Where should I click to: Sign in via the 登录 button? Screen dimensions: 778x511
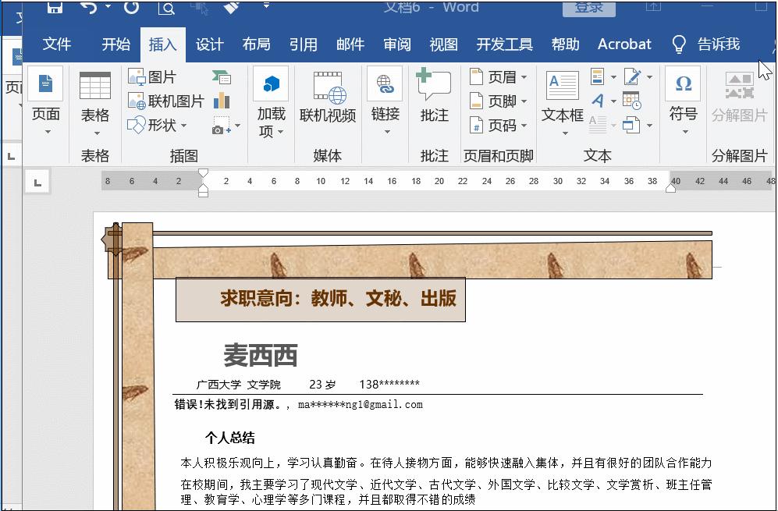tap(588, 8)
